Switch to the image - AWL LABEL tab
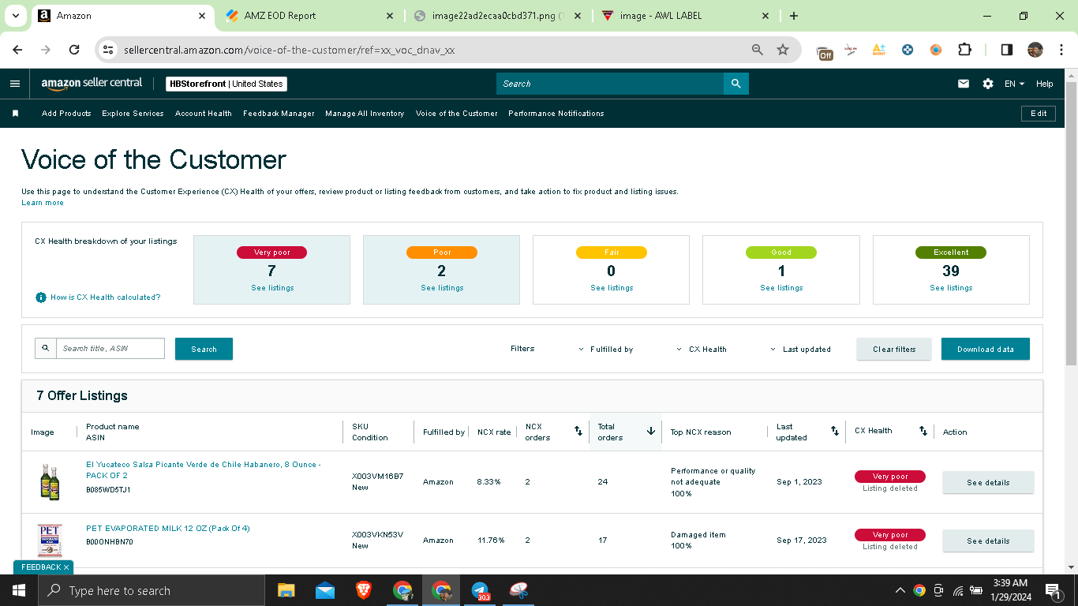 685,16
